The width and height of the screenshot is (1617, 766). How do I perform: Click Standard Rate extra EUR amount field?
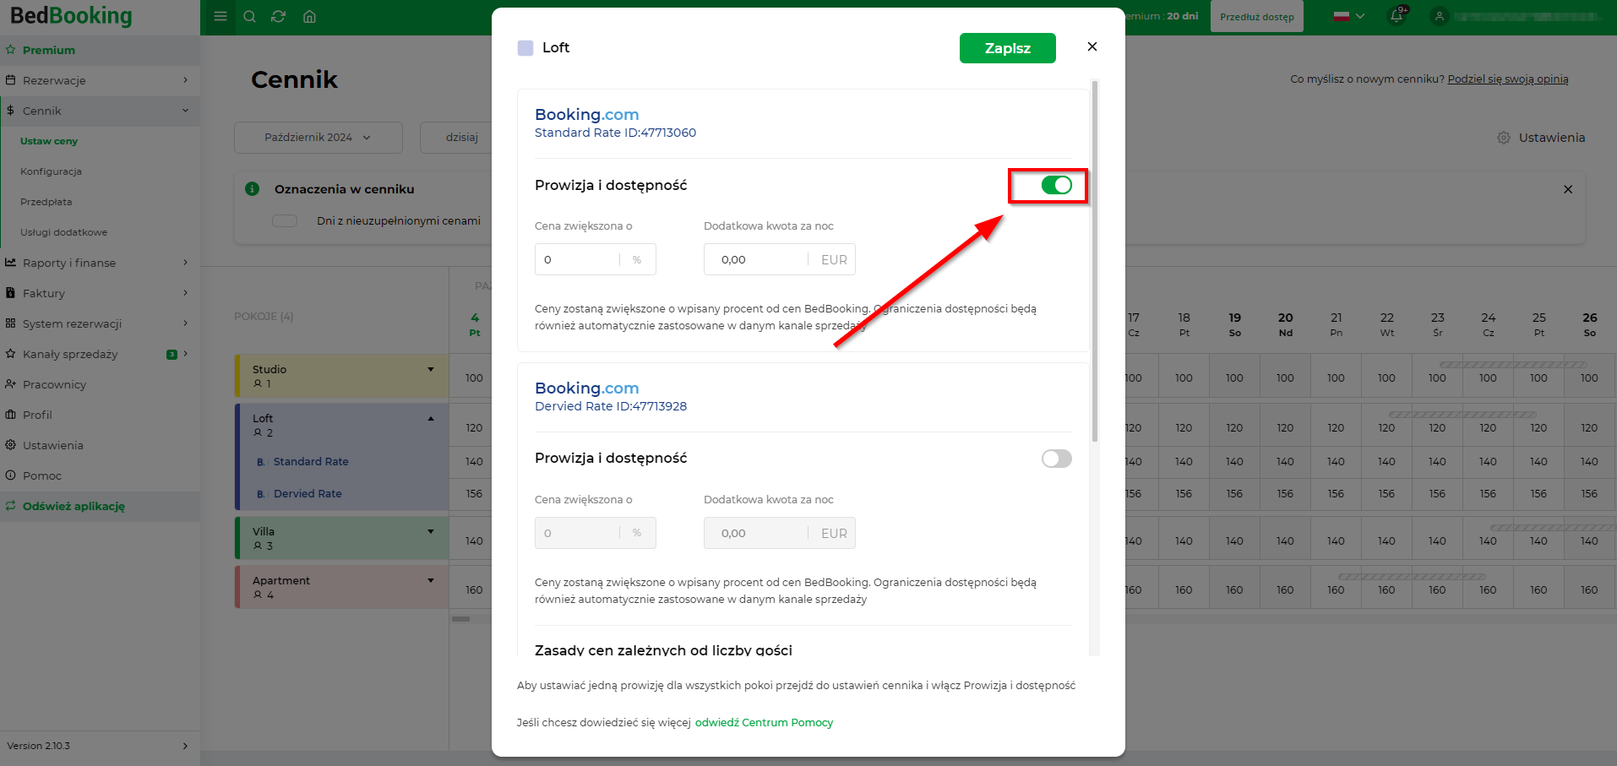780,259
